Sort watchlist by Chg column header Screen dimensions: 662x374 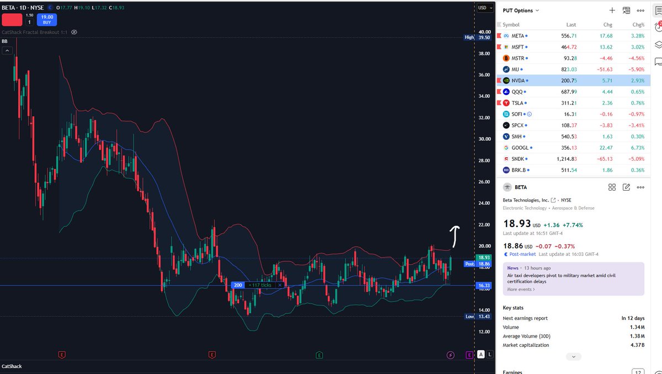607,25
